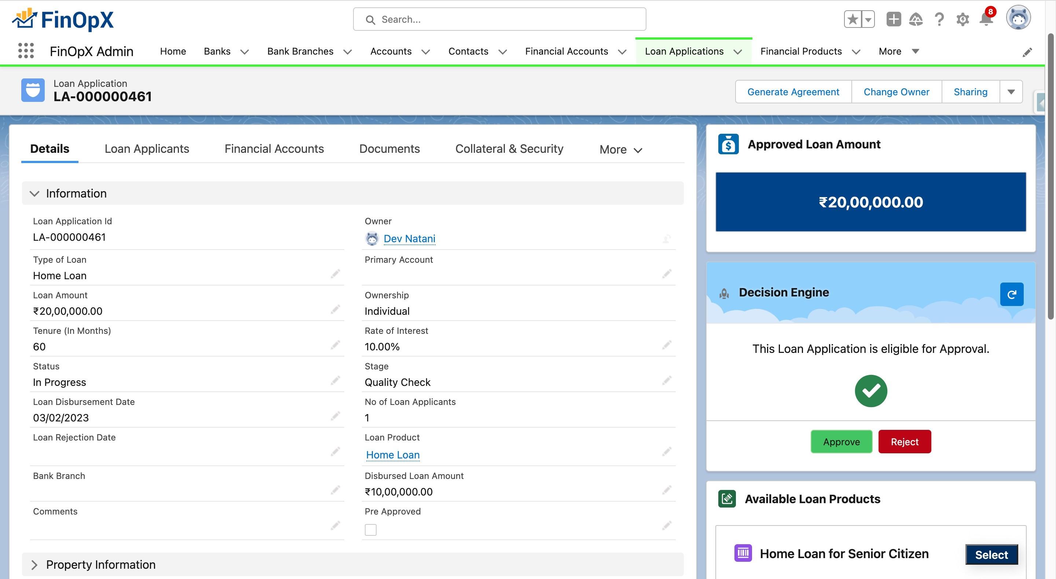Screen dimensions: 1056x579
Task: Edit the Comments field pencil
Action: click(x=335, y=525)
